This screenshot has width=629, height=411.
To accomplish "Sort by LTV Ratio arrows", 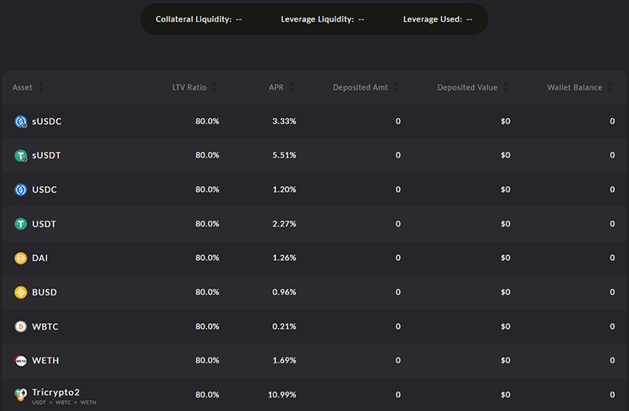I will 215,87.
